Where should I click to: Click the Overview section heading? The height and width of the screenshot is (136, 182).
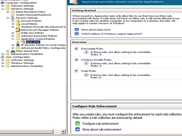[79, 42]
